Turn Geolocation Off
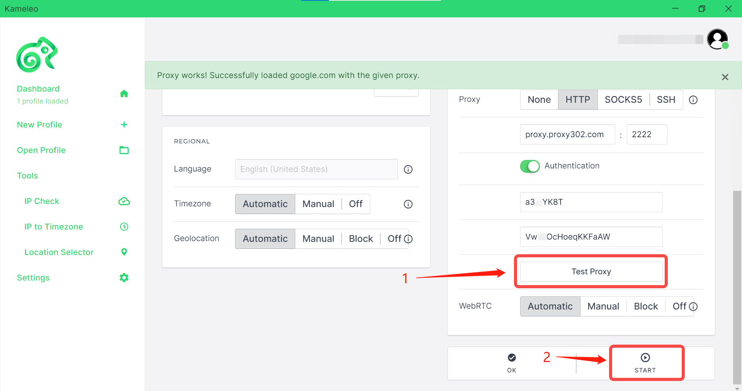This screenshot has height=391, width=742. point(394,239)
